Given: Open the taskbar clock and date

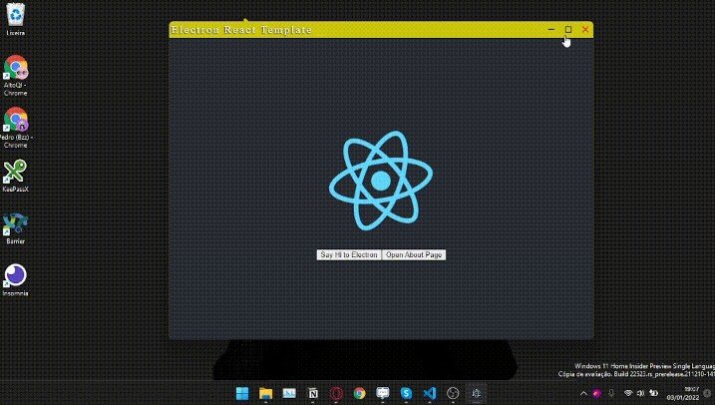Looking at the screenshot, I should tap(683, 393).
